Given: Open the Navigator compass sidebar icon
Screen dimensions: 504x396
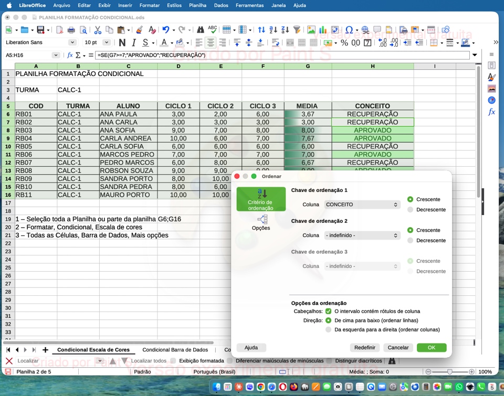Looking at the screenshot, I should pos(491,100).
